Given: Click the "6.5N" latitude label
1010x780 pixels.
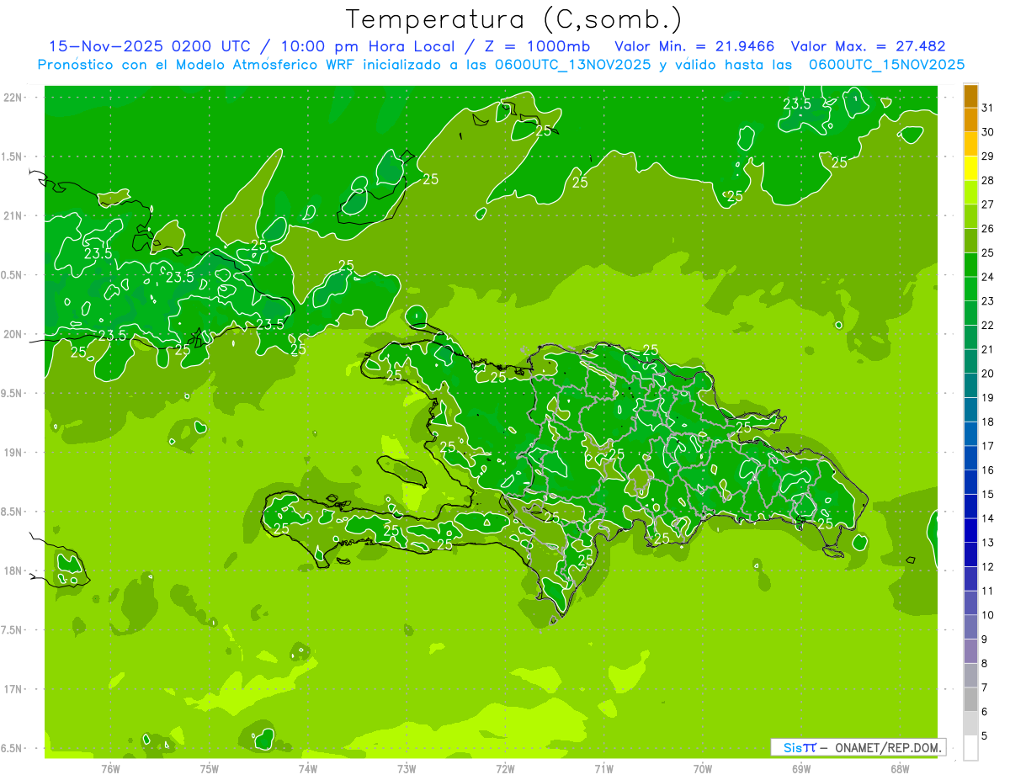Looking at the screenshot, I should 13,749.
